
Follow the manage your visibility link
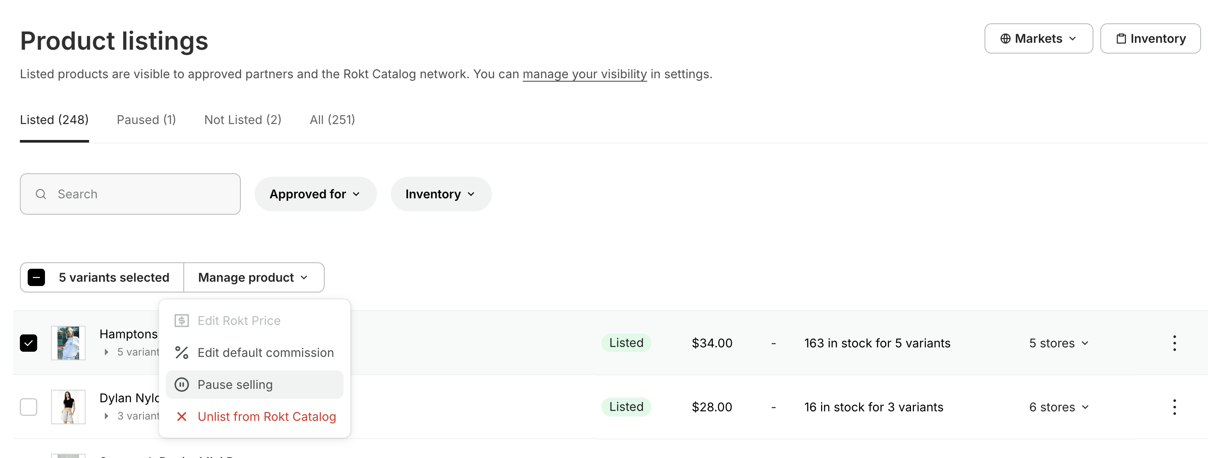pyautogui.click(x=584, y=74)
